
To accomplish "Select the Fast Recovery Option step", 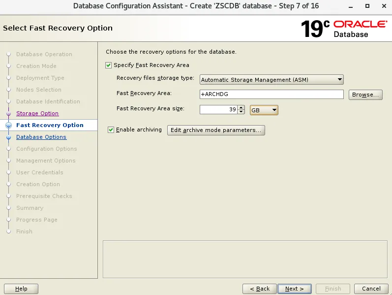I will (50, 125).
